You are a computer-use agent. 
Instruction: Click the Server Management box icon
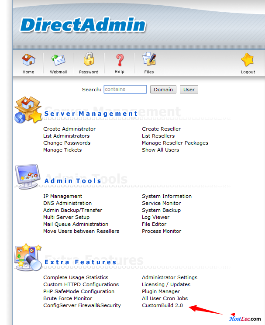pyautogui.click(x=28, y=110)
